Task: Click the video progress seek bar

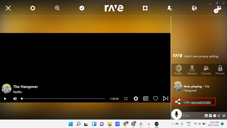Action: pyautogui.click(x=63, y=99)
